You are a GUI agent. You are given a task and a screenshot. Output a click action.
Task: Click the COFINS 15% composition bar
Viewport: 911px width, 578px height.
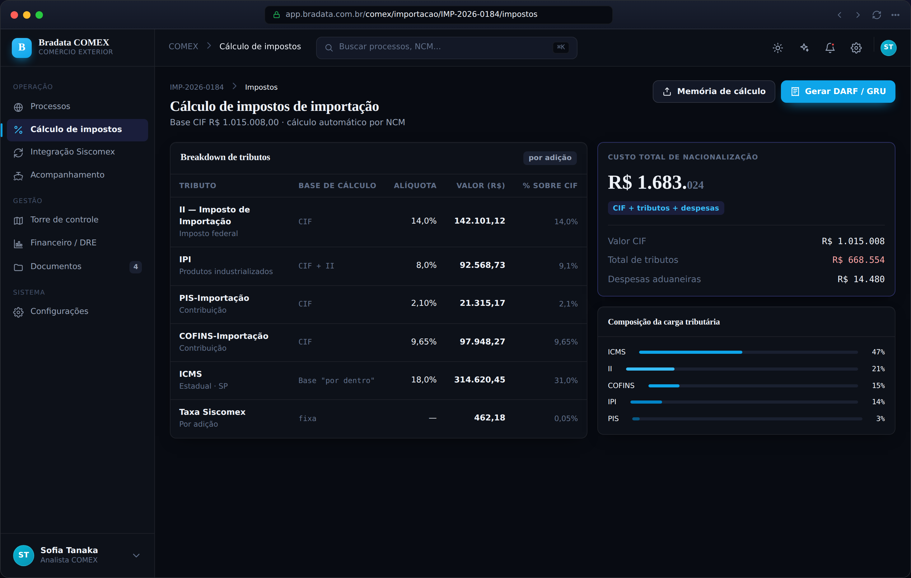click(x=753, y=386)
